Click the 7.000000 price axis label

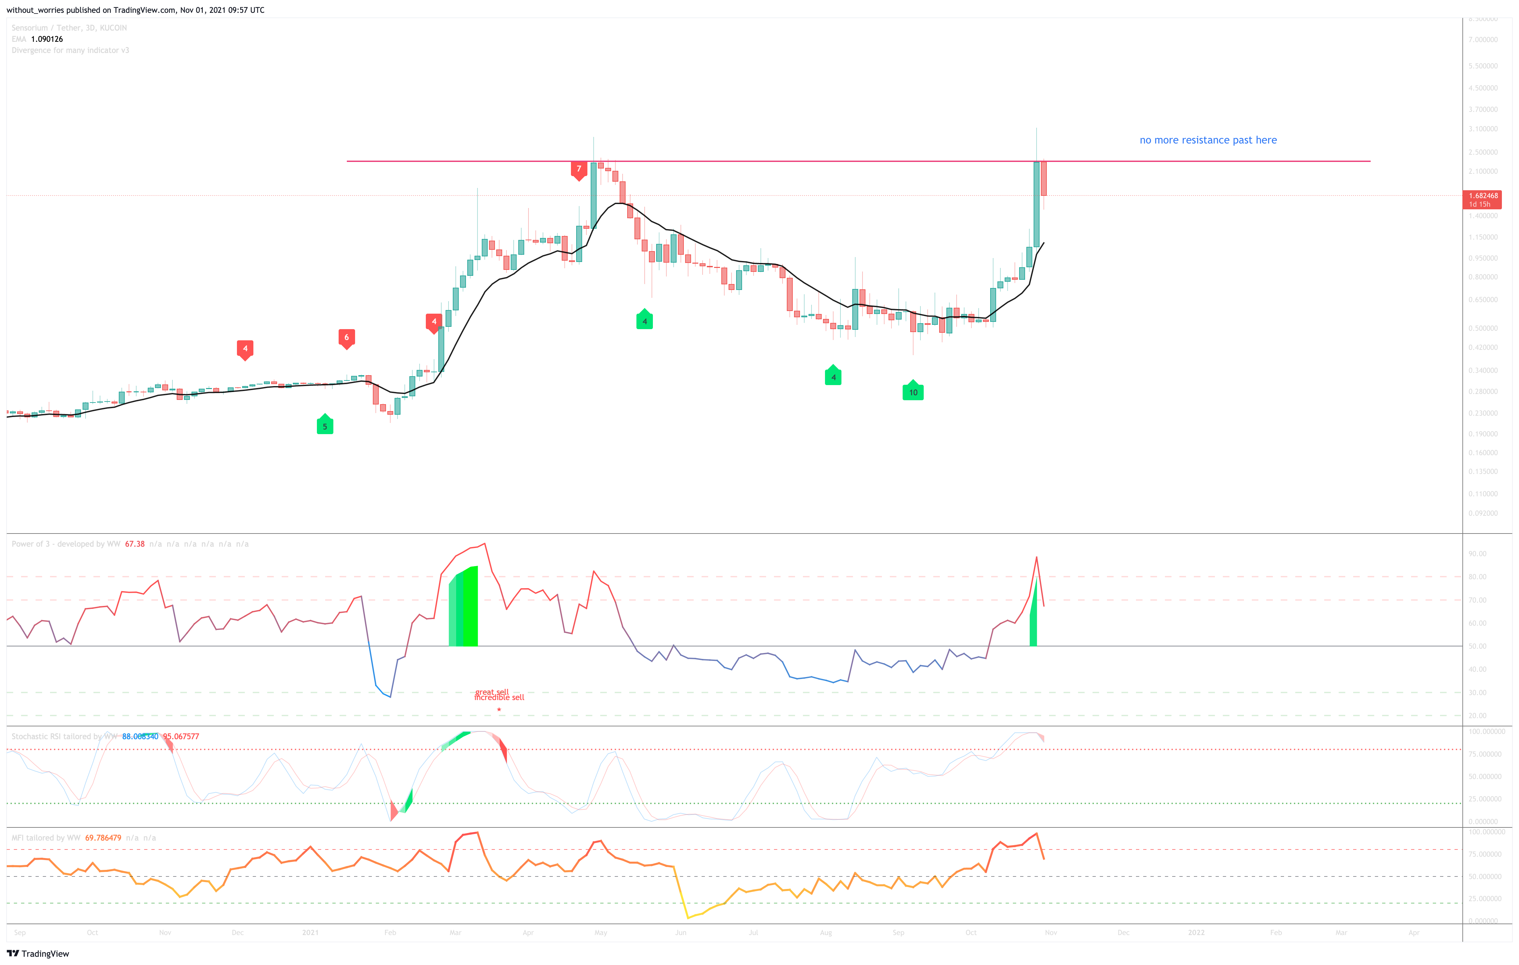coord(1483,40)
